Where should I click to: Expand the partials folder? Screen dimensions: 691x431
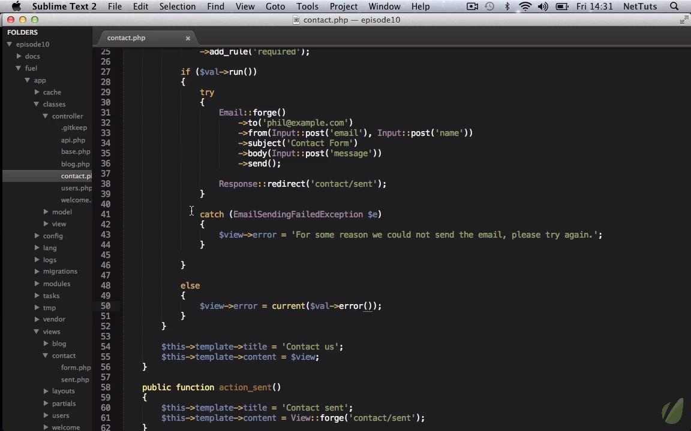(x=46, y=403)
